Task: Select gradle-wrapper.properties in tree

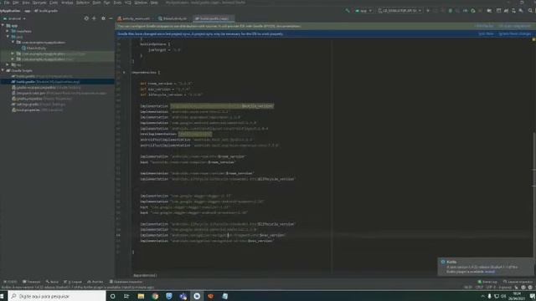Action: point(46,87)
